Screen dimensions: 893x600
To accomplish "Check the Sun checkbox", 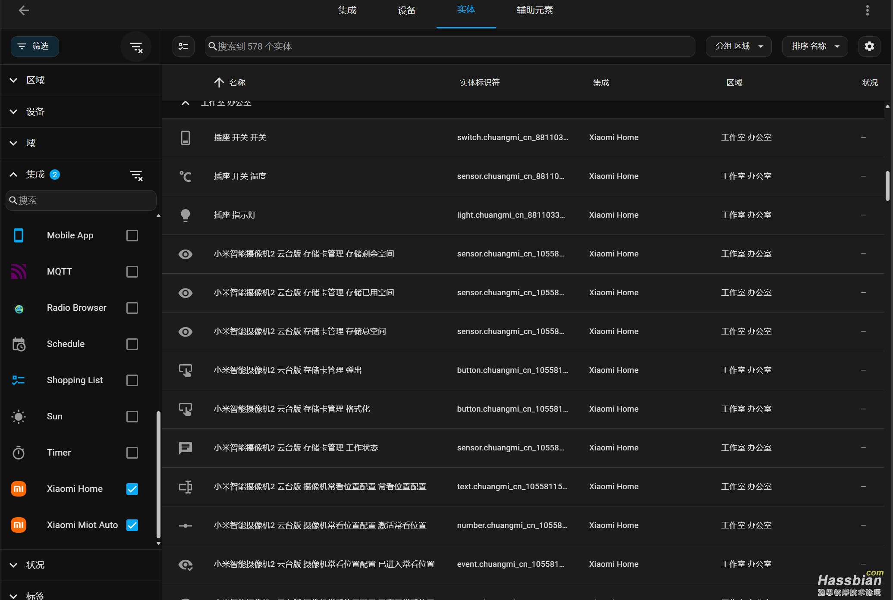I will (132, 416).
